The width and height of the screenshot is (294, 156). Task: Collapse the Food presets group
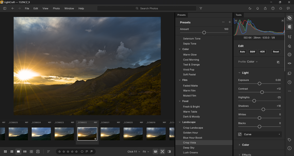[x=180, y=101]
